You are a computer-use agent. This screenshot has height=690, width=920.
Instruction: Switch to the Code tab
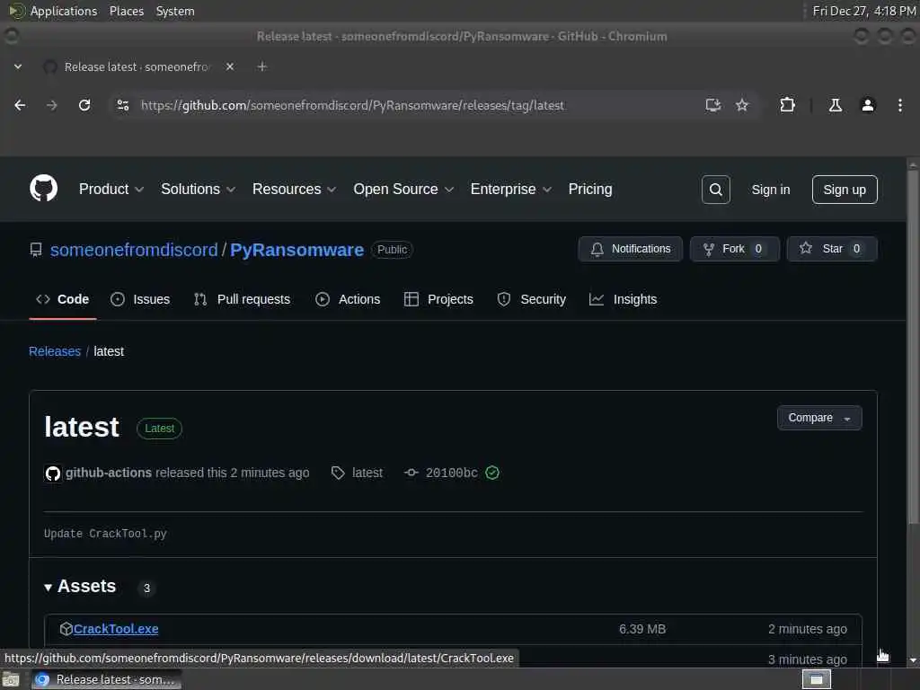pos(63,299)
